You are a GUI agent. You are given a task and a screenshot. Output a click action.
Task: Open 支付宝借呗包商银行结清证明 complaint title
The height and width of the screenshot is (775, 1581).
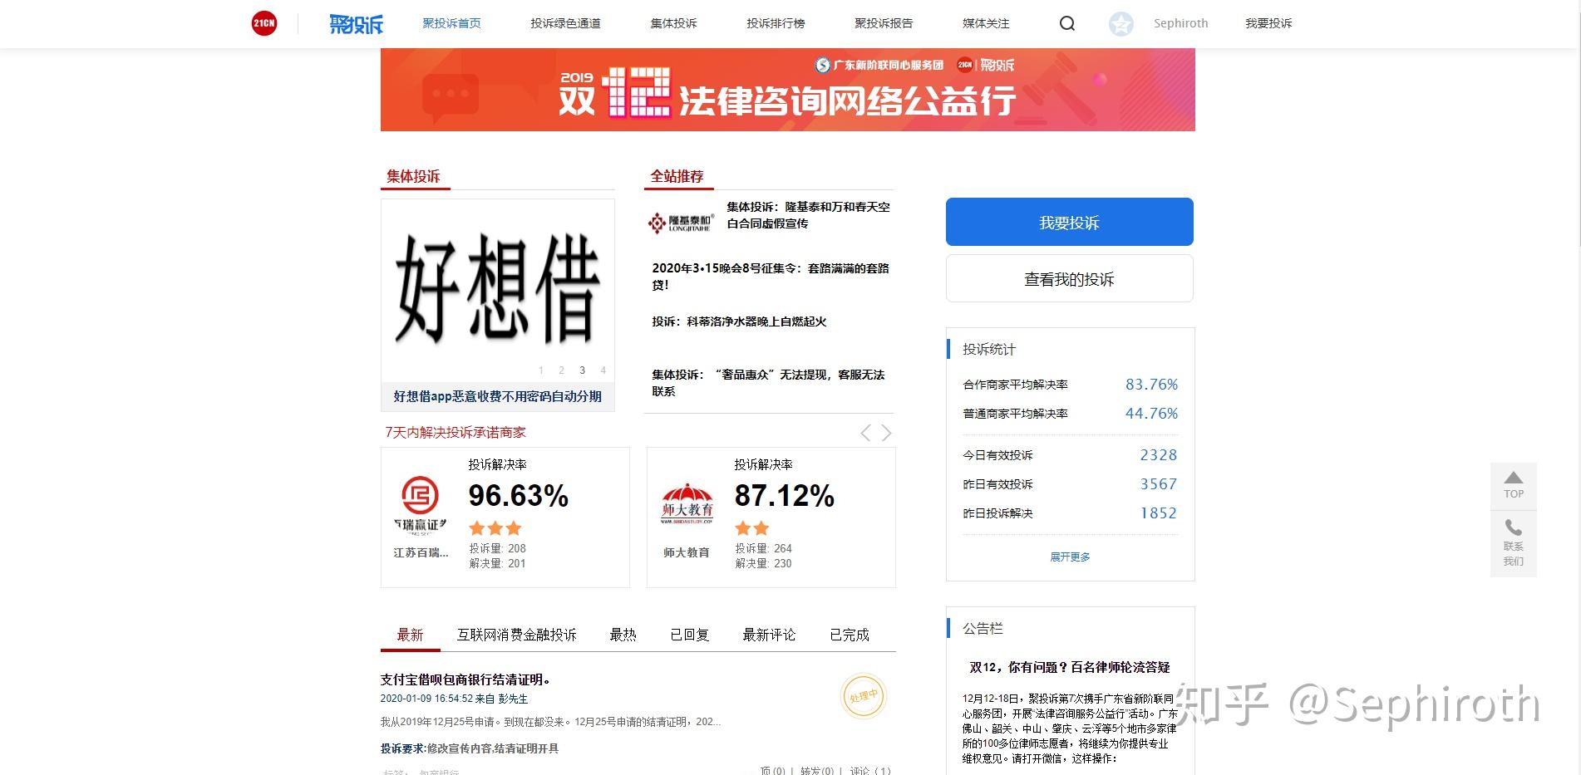coord(465,679)
